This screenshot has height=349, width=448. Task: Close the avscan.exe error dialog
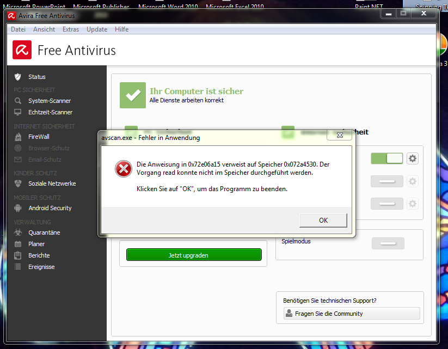click(340, 135)
